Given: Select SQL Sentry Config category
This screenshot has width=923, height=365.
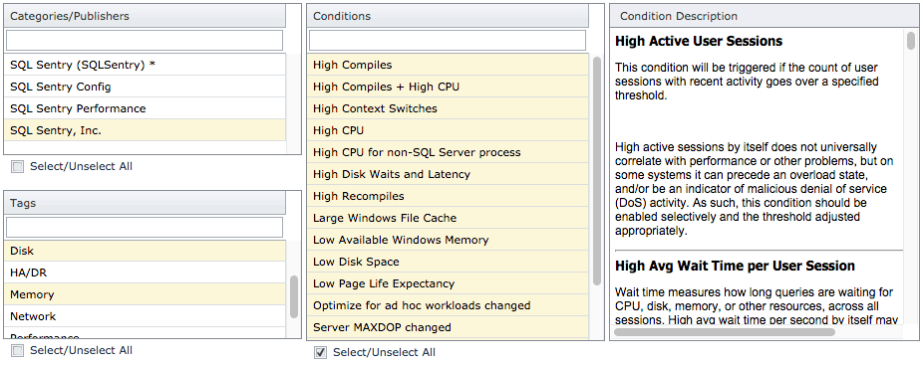Looking at the screenshot, I should (x=145, y=87).
